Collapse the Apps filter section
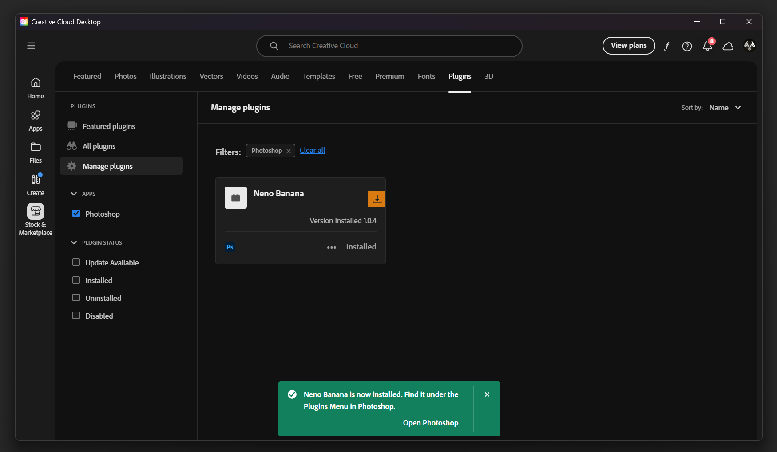 (x=74, y=194)
